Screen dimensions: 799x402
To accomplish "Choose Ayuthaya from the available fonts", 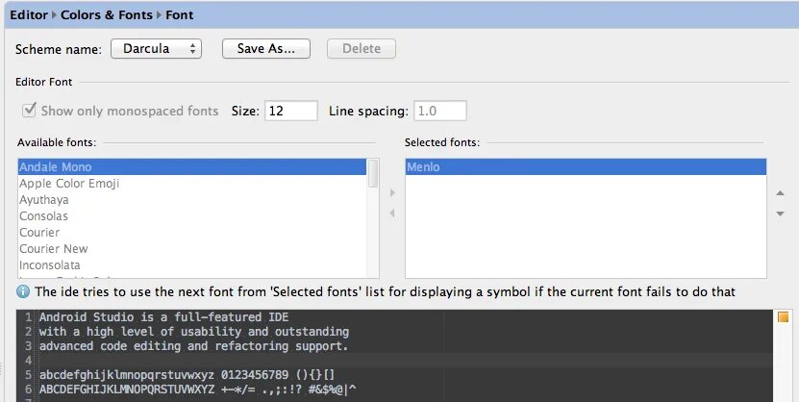I will (192, 199).
